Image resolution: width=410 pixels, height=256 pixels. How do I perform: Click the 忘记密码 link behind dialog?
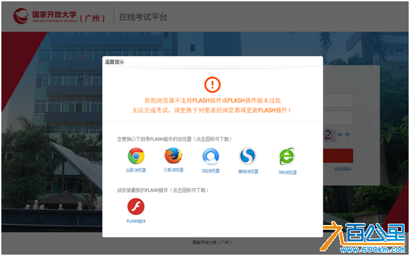(343, 169)
